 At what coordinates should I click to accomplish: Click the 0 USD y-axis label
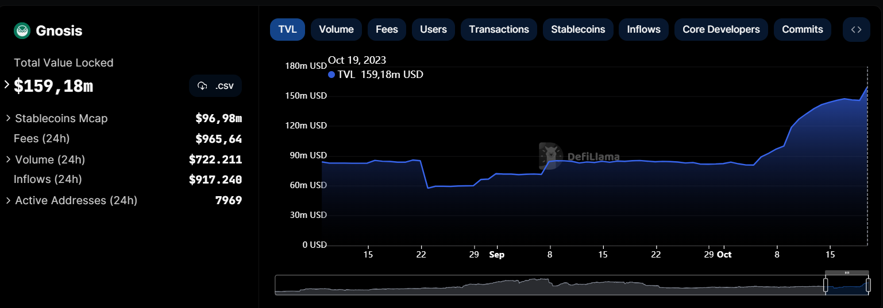coord(314,245)
